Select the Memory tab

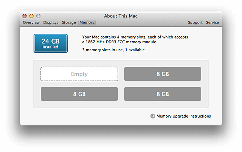click(87, 23)
